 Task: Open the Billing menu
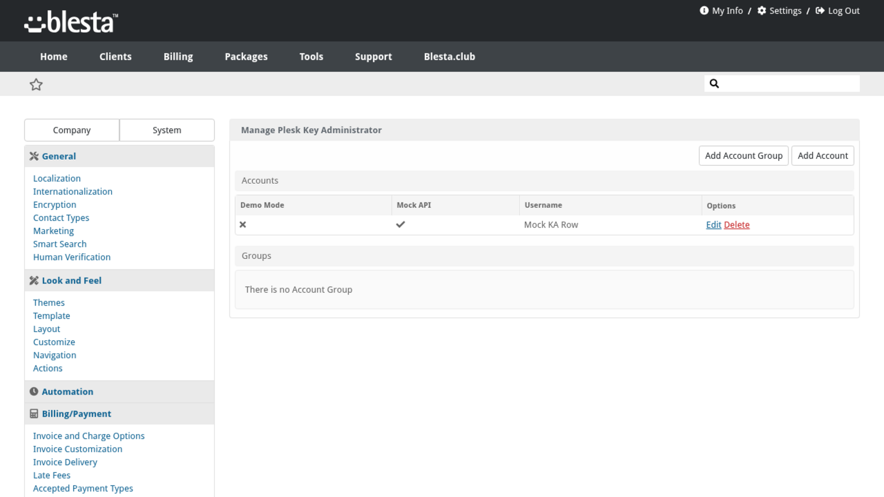click(x=178, y=57)
